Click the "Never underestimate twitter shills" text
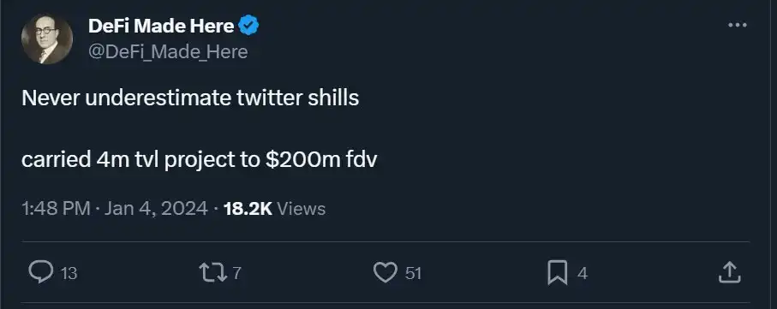The height and width of the screenshot is (309, 777). point(190,98)
